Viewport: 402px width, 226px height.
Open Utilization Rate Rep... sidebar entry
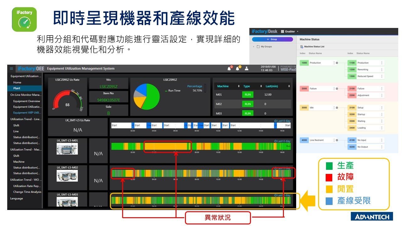point(27,186)
